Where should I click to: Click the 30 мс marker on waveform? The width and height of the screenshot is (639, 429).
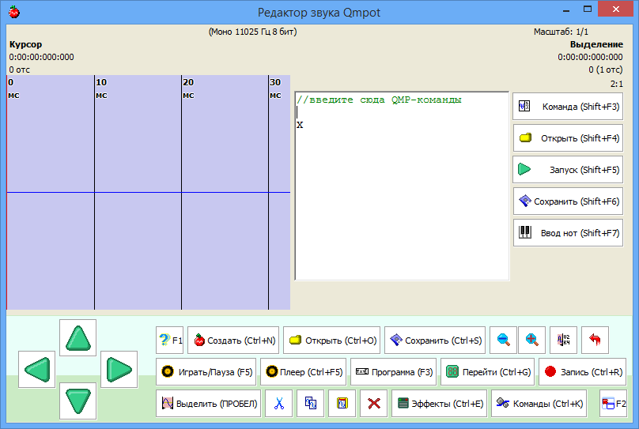[275, 88]
